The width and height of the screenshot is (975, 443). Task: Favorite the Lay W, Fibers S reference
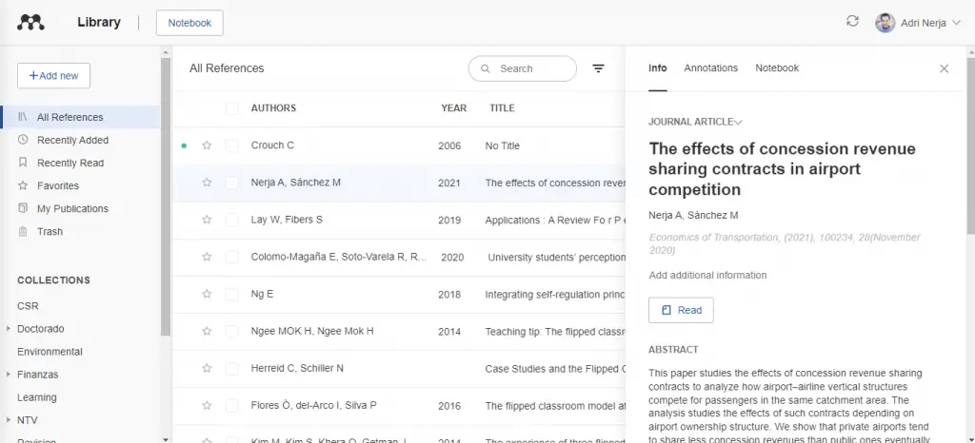(207, 220)
